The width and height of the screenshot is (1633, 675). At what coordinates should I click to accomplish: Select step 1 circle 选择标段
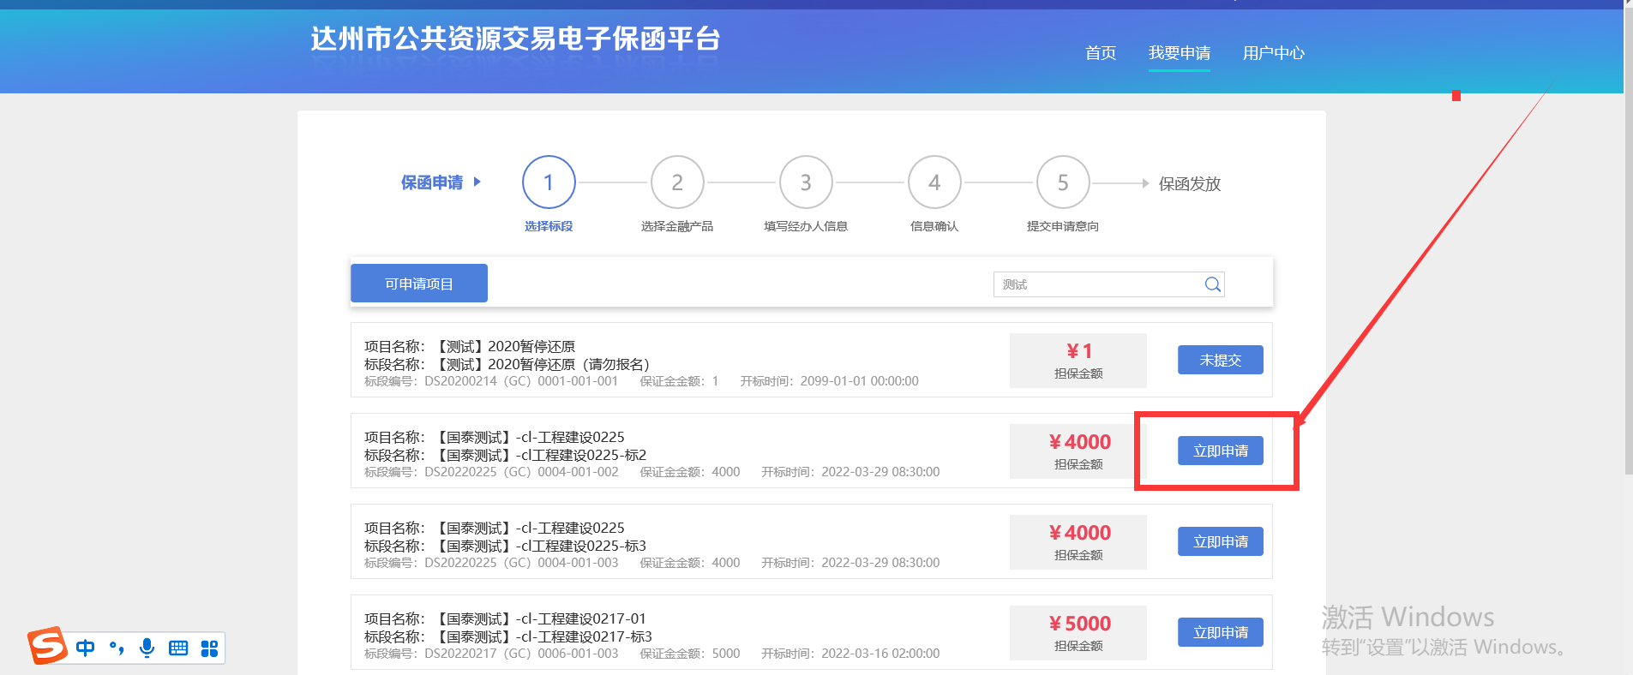point(549,182)
